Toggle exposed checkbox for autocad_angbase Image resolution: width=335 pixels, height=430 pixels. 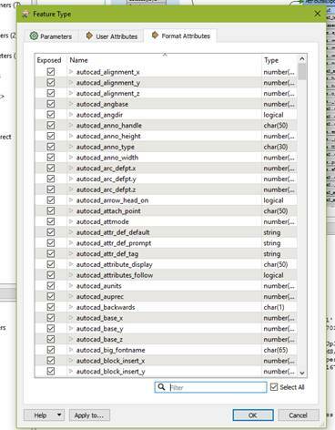(51, 104)
